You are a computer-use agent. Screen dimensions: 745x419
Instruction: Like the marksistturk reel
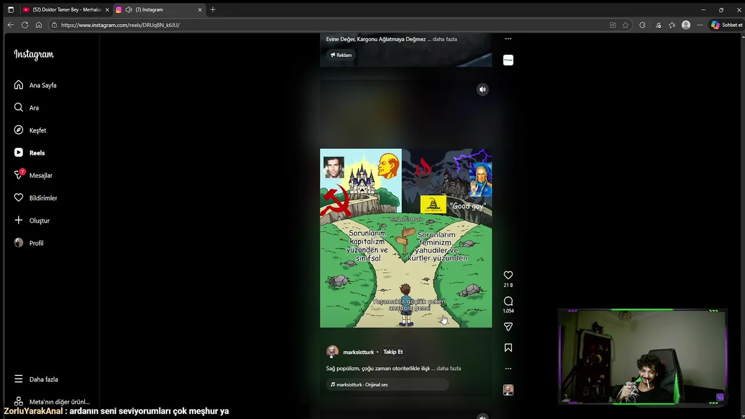coord(508,275)
